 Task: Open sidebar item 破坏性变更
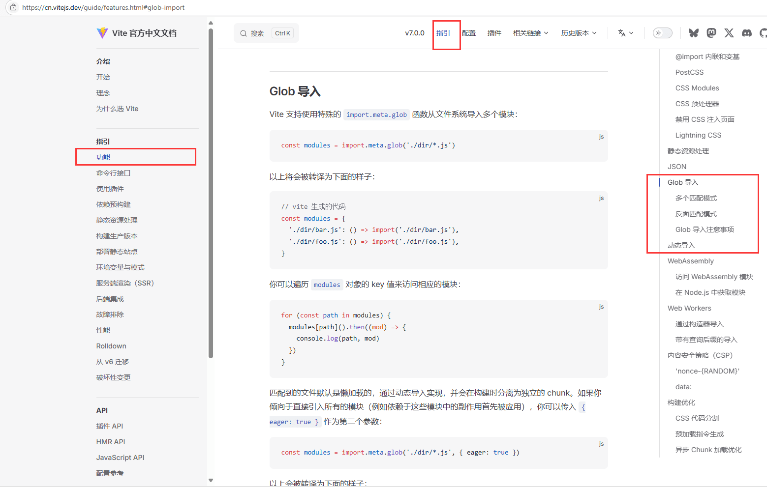coord(114,377)
